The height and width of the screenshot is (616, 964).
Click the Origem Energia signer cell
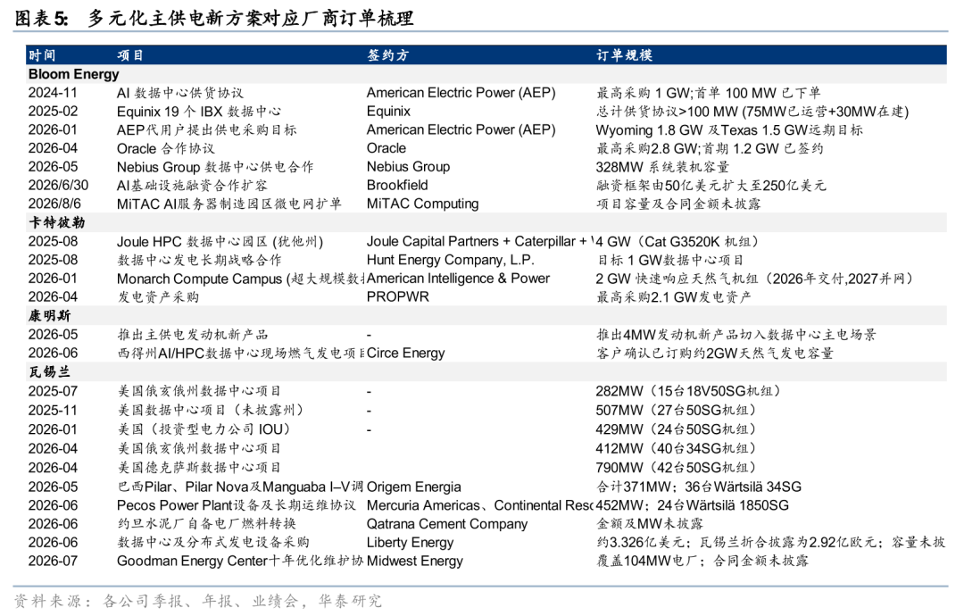414,487
